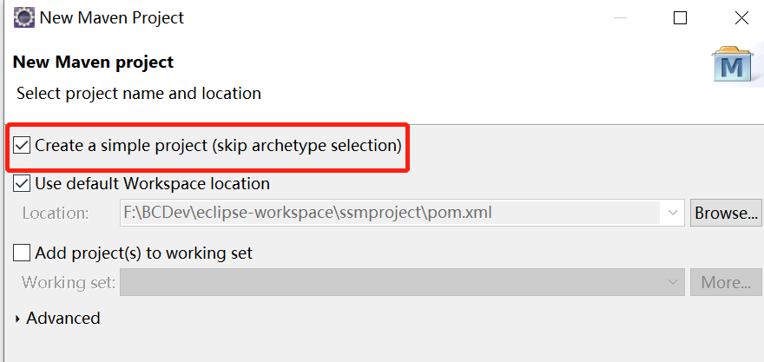
Task: Click the greyed-out minimize button
Action: (x=619, y=17)
